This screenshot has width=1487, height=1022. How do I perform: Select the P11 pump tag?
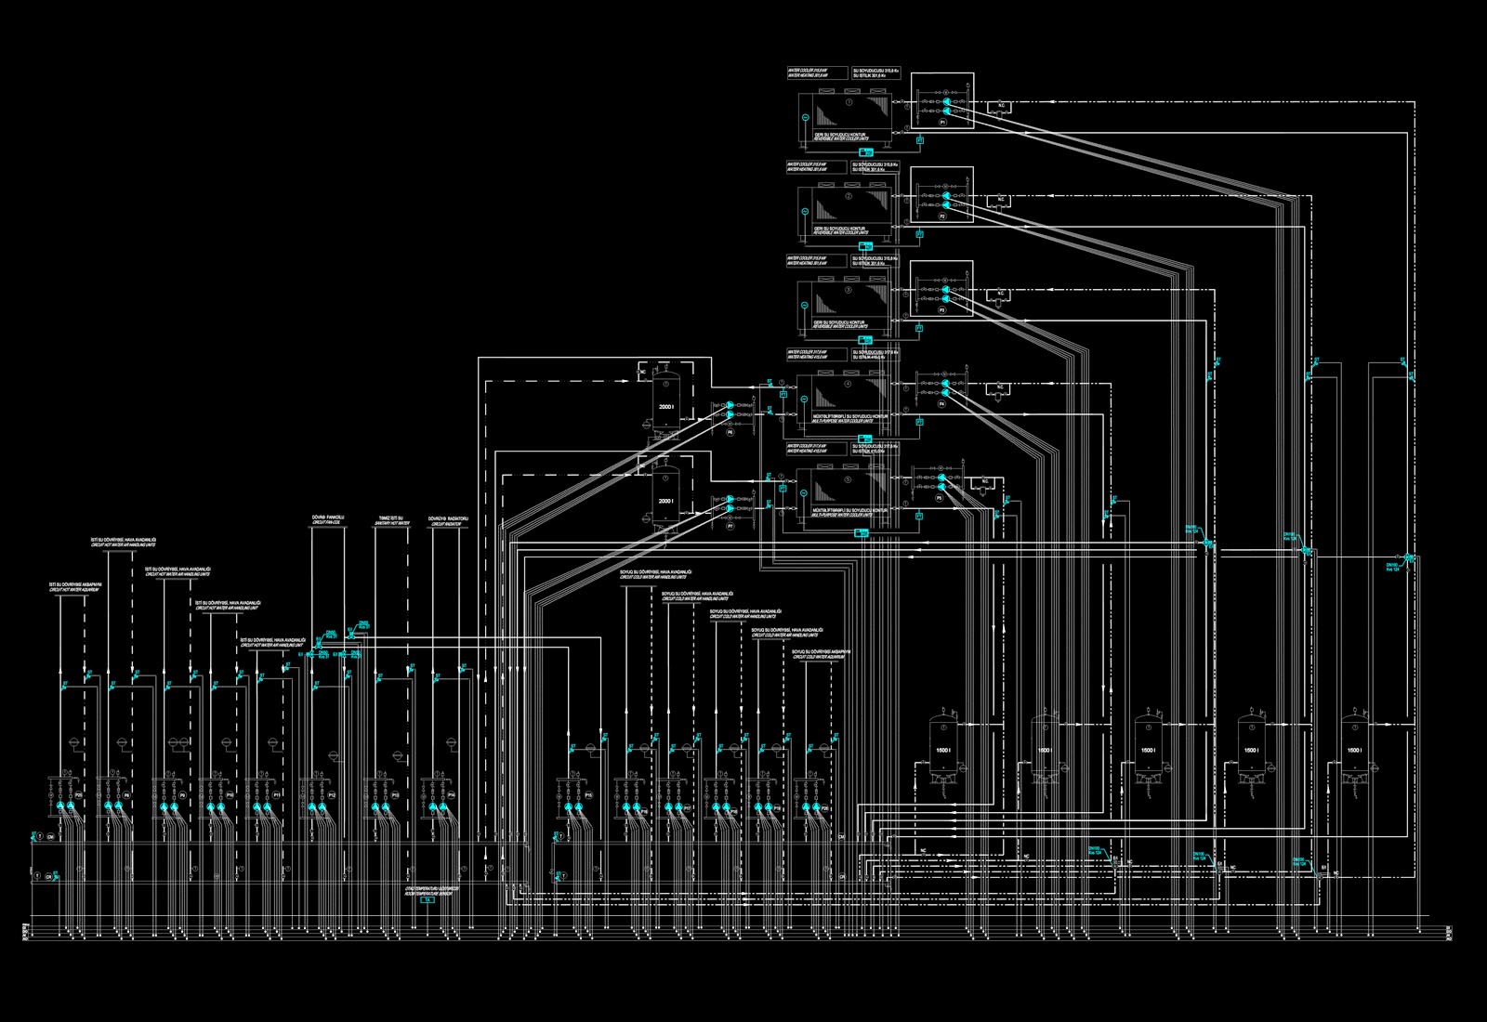click(276, 795)
